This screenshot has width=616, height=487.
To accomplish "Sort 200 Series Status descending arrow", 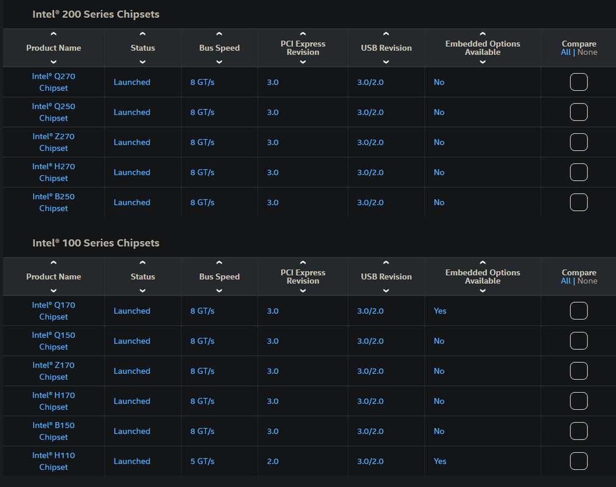I will pos(142,61).
